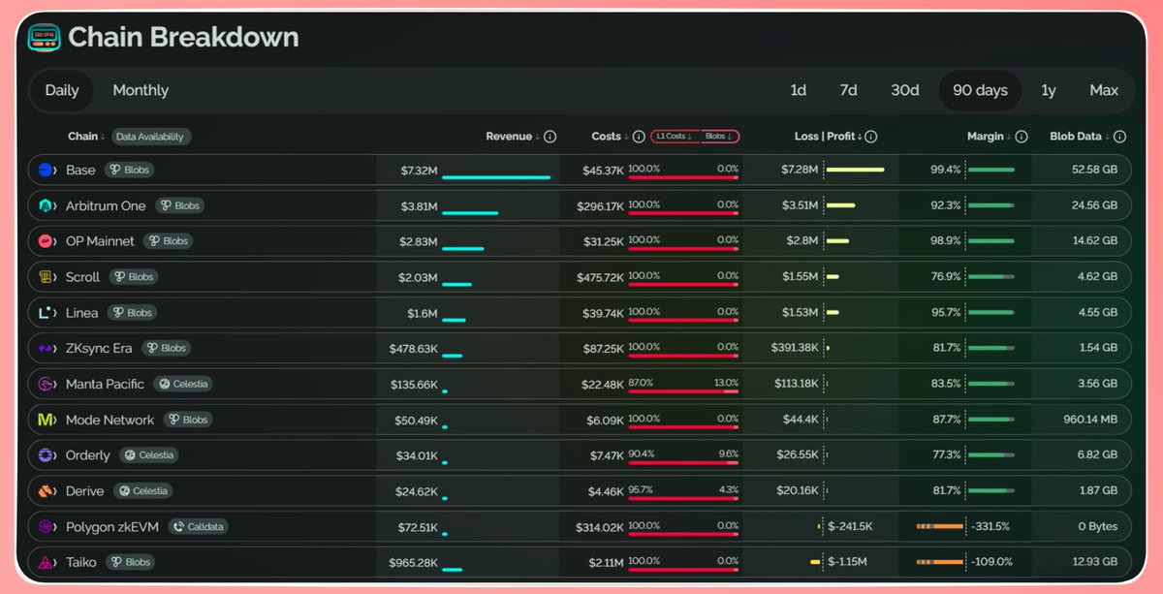Click Taiko revenue value $965.28K
The height and width of the screenshot is (594, 1163).
coord(413,562)
